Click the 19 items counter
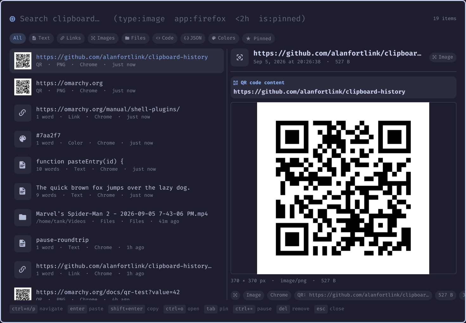This screenshot has height=323, width=466. coord(445,19)
